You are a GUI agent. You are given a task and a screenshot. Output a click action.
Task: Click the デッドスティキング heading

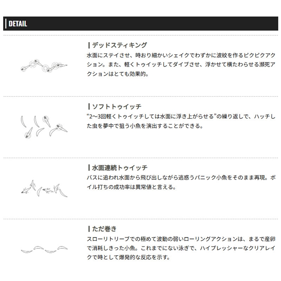[x=119, y=45]
